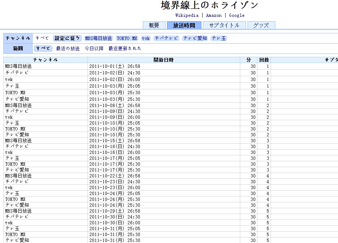Image resolution: width=338 pixels, height=243 pixels.
Task: Select すべて in the channel filter row
Action: point(42,38)
